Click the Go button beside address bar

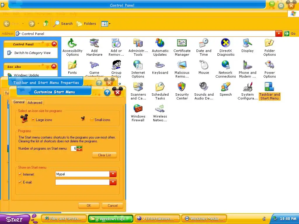click(290, 34)
